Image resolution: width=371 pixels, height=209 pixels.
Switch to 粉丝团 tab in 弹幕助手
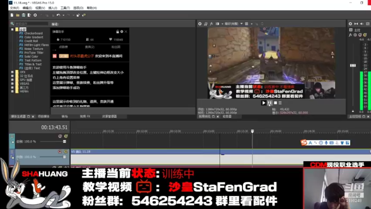116,47
